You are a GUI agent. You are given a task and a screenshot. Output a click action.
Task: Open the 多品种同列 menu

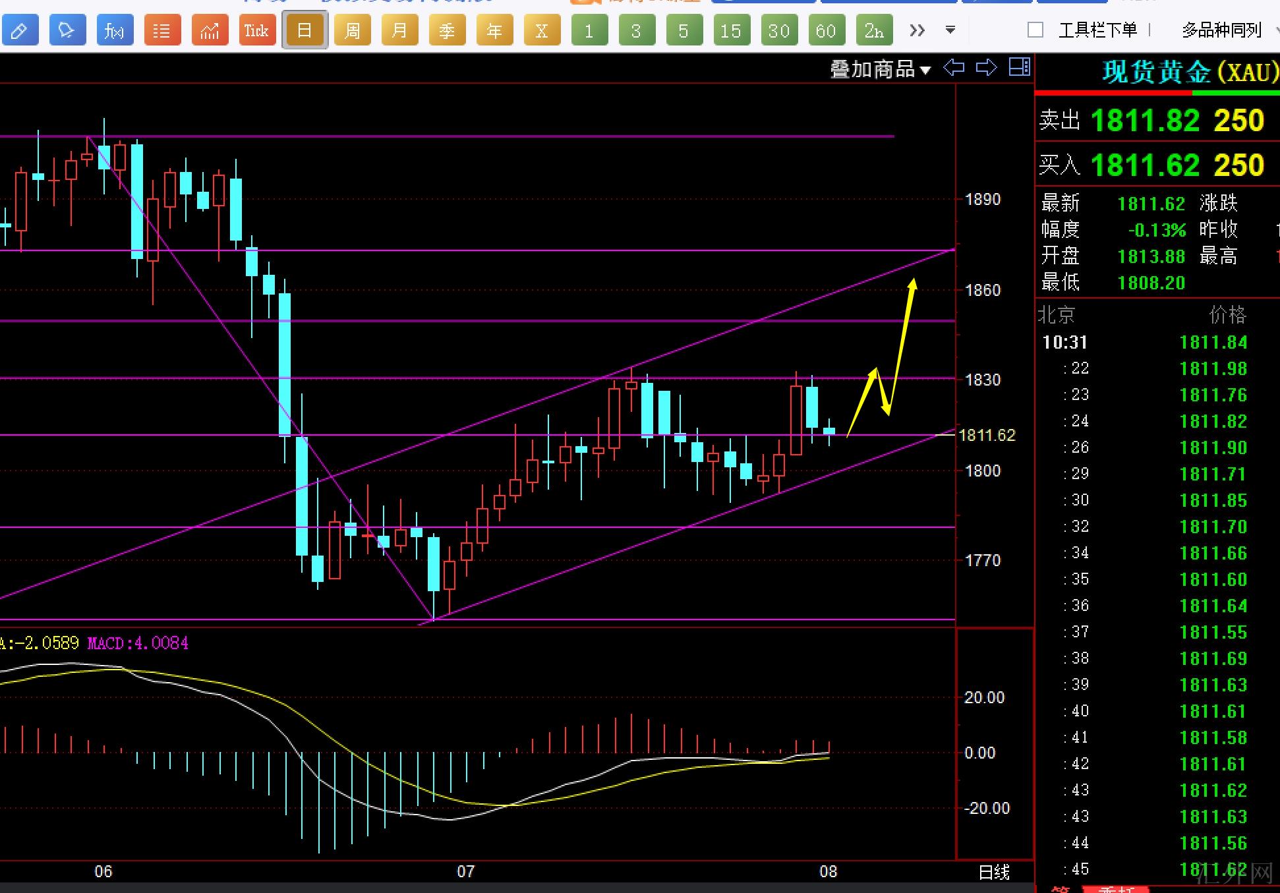pos(1221,30)
